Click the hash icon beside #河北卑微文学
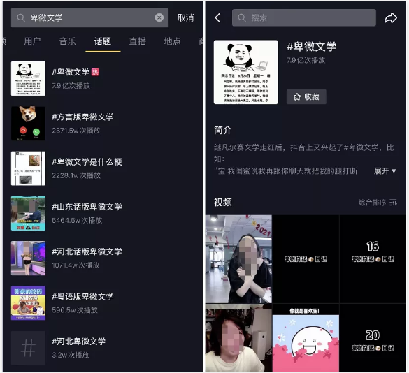409x373 pixels. click(x=28, y=348)
